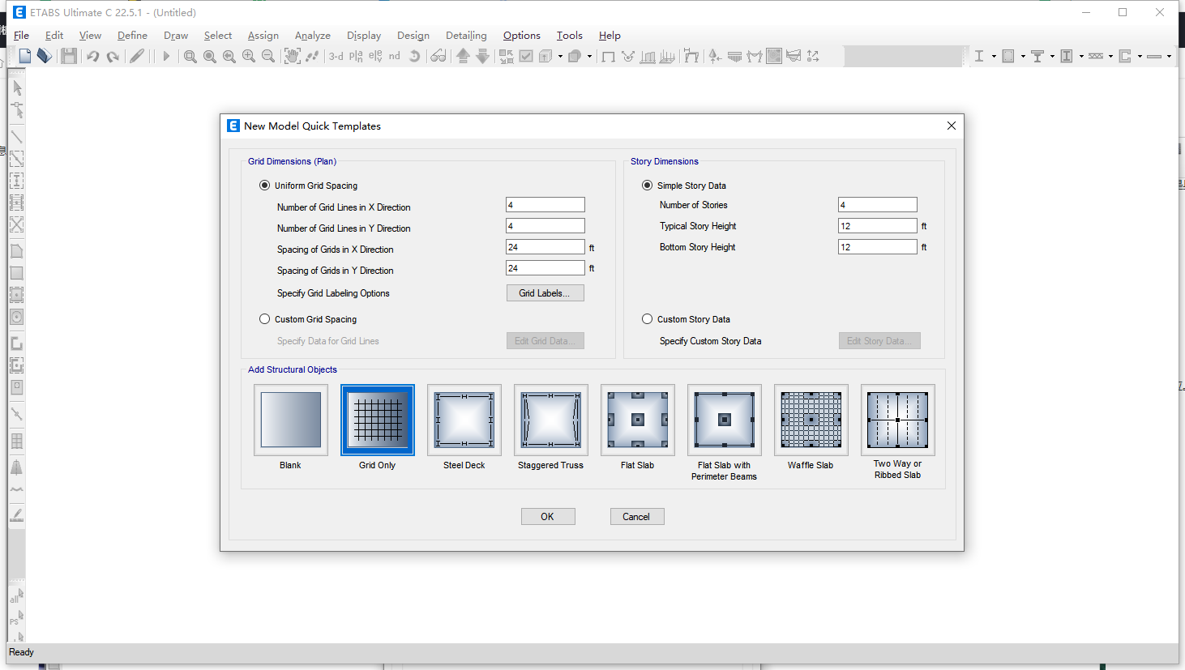Screen dimensions: 1185x670
Task: Click the Save floppy disk icon
Action: pyautogui.click(x=69, y=56)
